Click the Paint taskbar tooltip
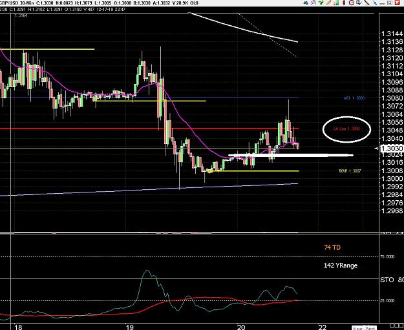Image resolution: width=404 pixels, height=330 pixels. click(365, 328)
